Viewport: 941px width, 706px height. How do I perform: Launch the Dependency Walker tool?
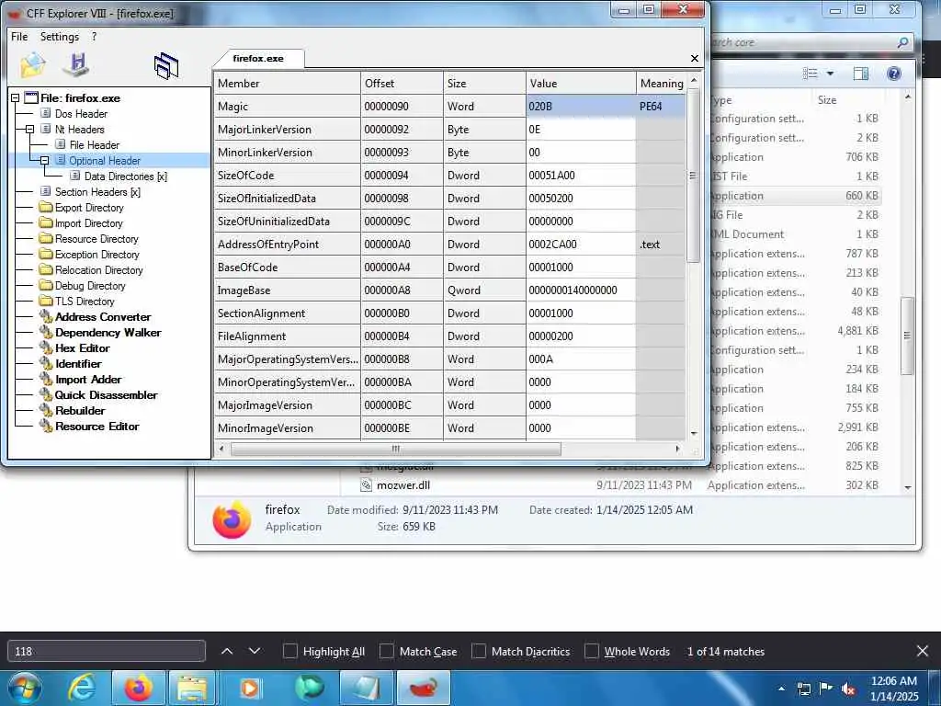108,333
